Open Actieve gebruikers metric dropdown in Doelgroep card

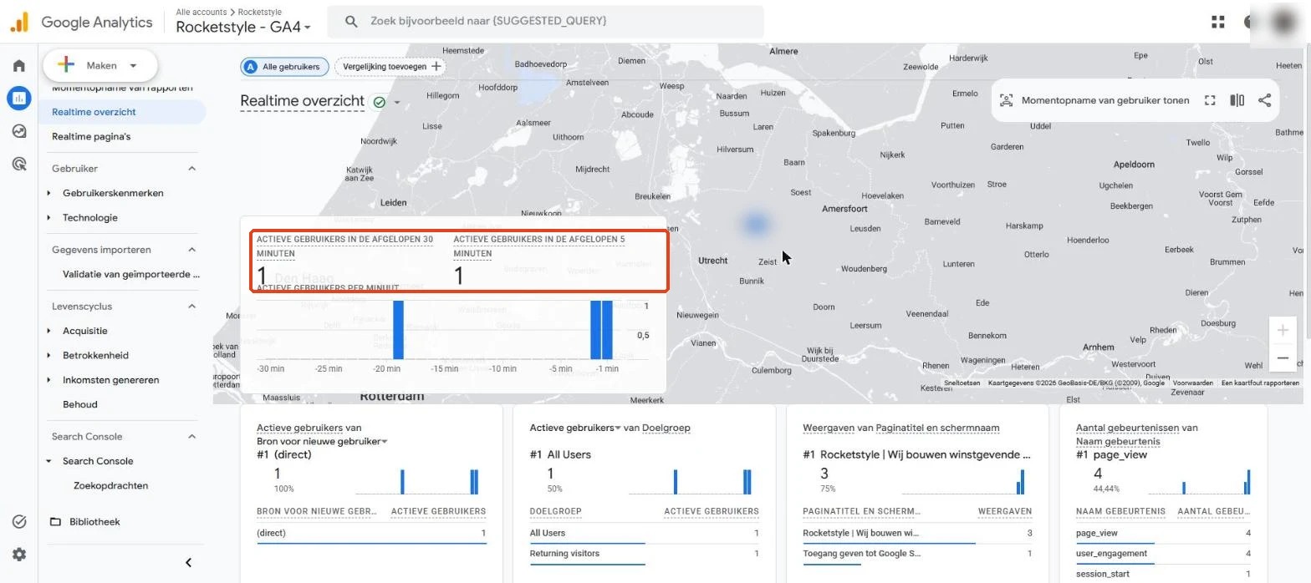(574, 428)
